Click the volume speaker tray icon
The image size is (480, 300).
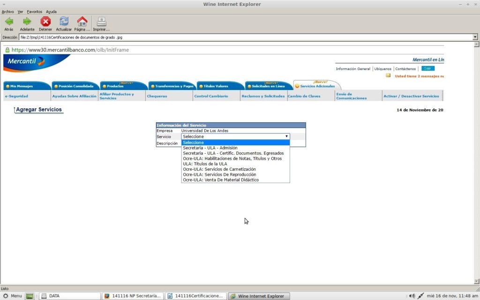tap(412, 296)
